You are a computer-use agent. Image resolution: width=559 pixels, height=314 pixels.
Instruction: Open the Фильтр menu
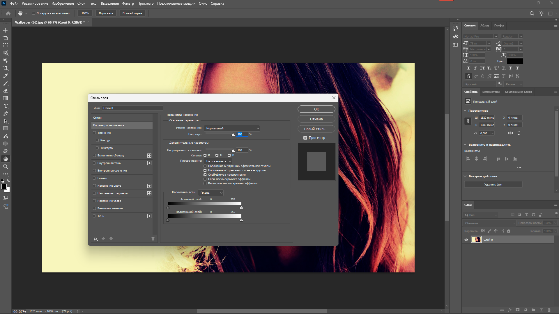[128, 3]
